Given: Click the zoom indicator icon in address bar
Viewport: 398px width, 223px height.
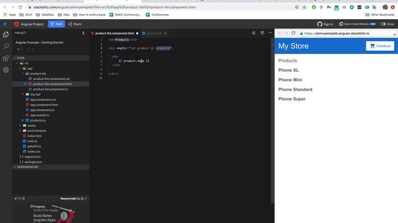Looking at the screenshot, I should pyautogui.click(x=297, y=7).
